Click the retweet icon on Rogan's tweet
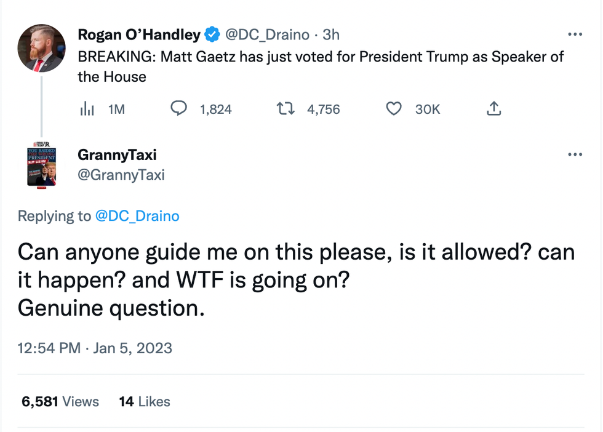The height and width of the screenshot is (432, 603). click(x=285, y=109)
